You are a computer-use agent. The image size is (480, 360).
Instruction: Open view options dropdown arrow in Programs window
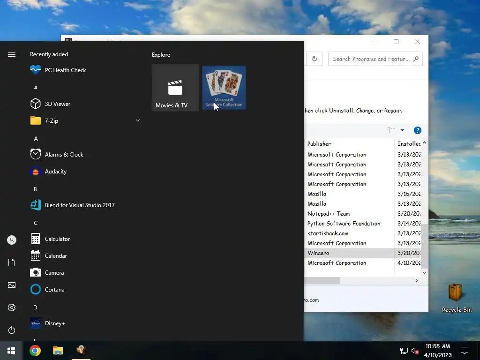403,130
